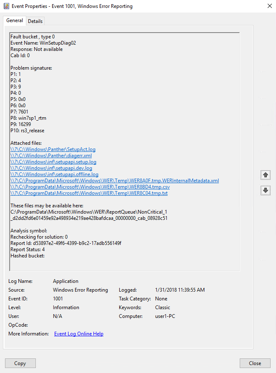This screenshot has height=373, width=276.
Task: Click the Event ID value 1001
Action: coord(58,299)
